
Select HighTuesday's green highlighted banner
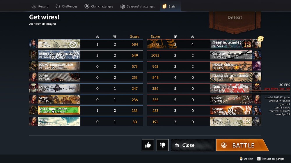[x=59, y=110]
